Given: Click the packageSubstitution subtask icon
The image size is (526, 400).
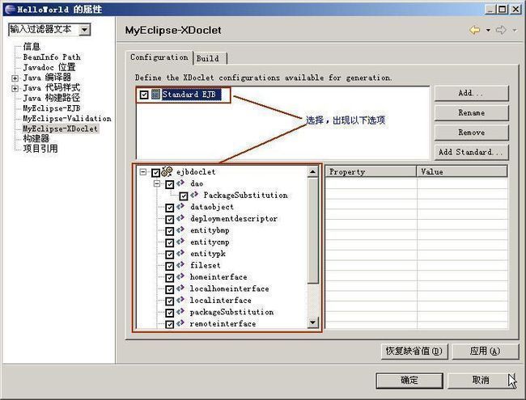Looking at the screenshot, I should [x=180, y=312].
